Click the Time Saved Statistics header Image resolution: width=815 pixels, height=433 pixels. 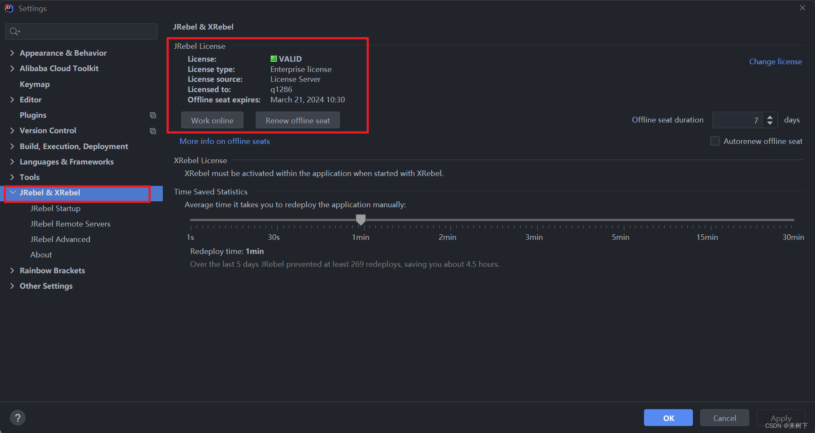[x=211, y=192]
